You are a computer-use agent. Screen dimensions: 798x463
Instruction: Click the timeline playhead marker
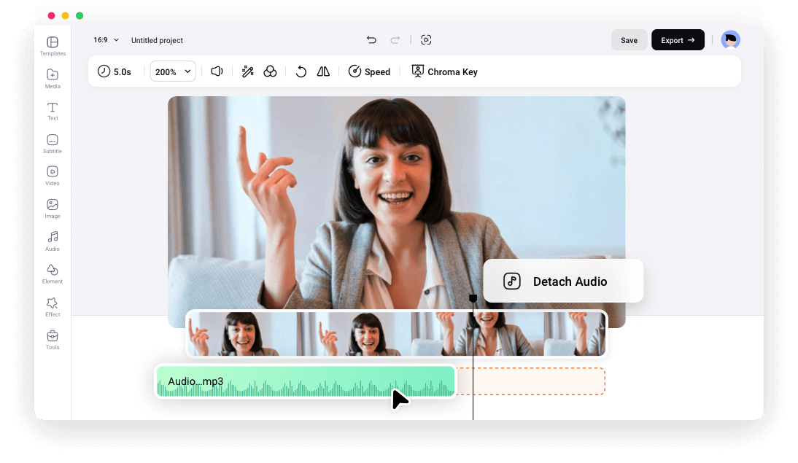pos(473,298)
